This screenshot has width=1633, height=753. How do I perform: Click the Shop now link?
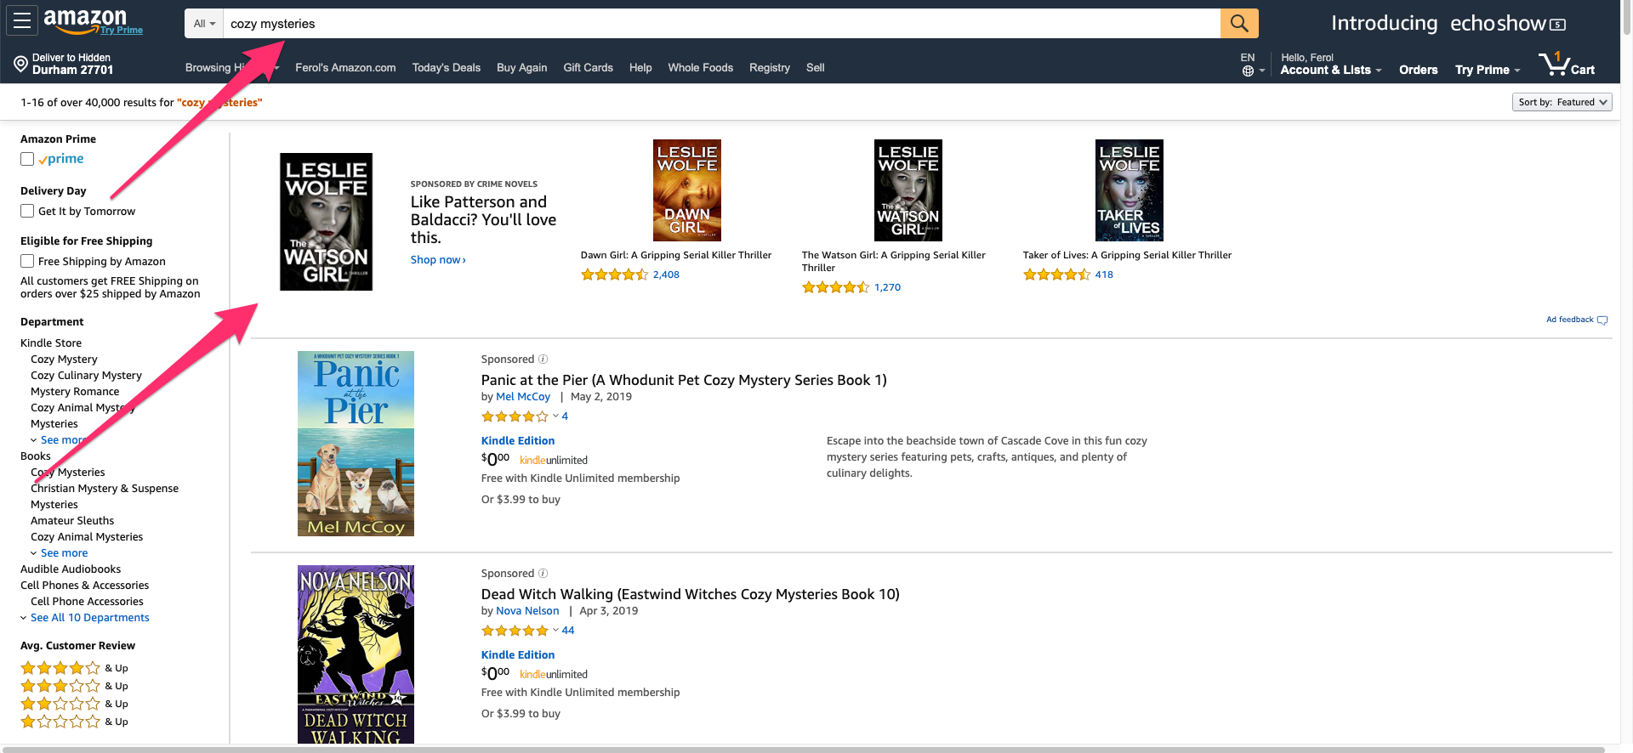coord(438,260)
